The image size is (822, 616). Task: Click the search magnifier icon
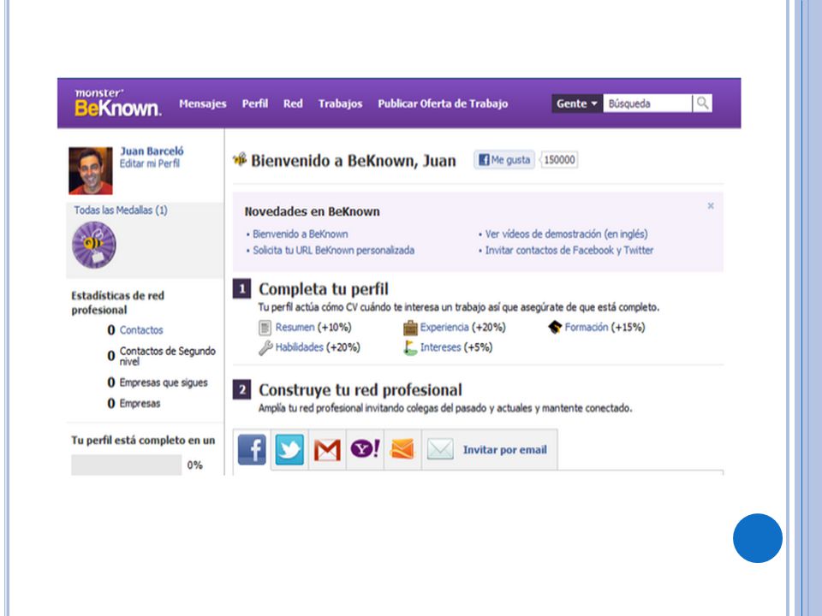(702, 104)
